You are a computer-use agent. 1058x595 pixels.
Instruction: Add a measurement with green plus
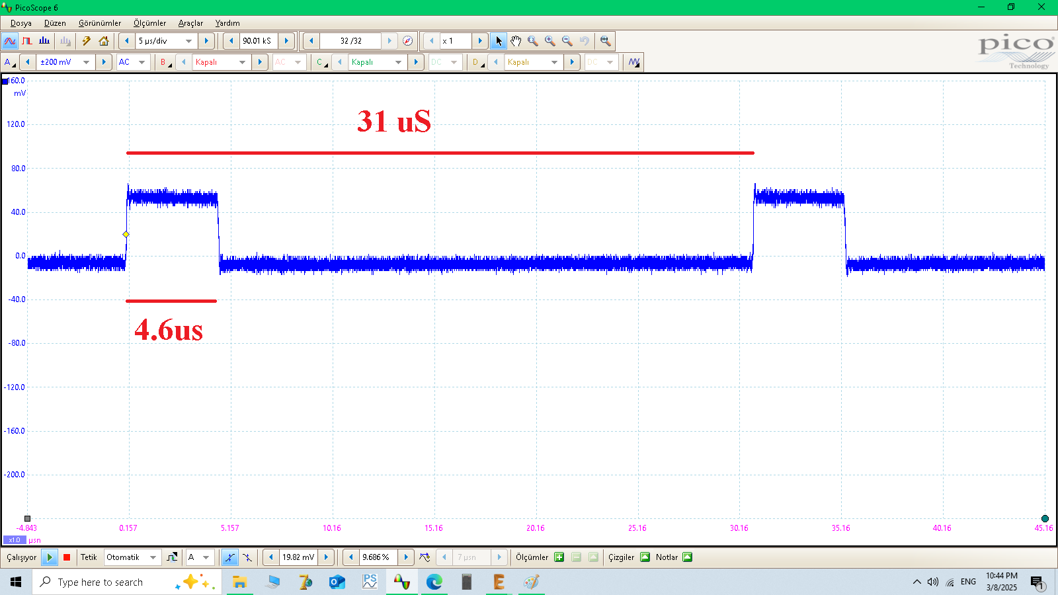[x=559, y=557]
